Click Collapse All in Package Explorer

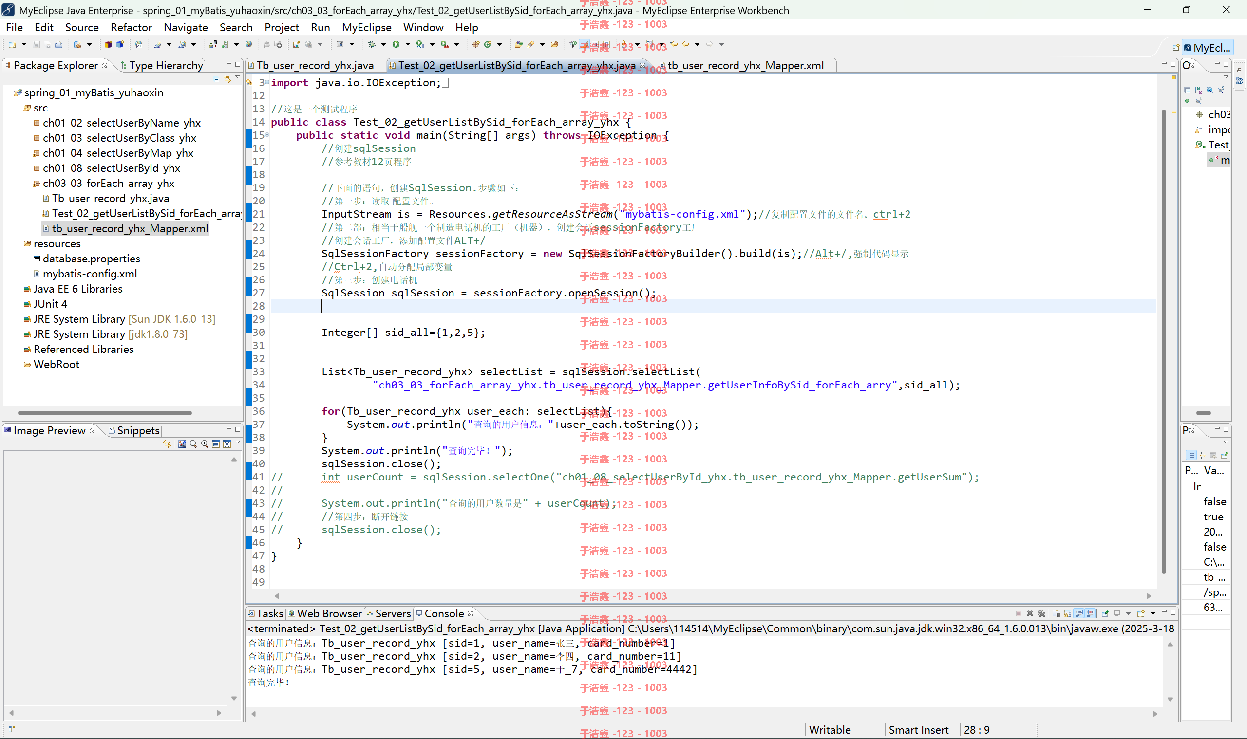click(216, 79)
